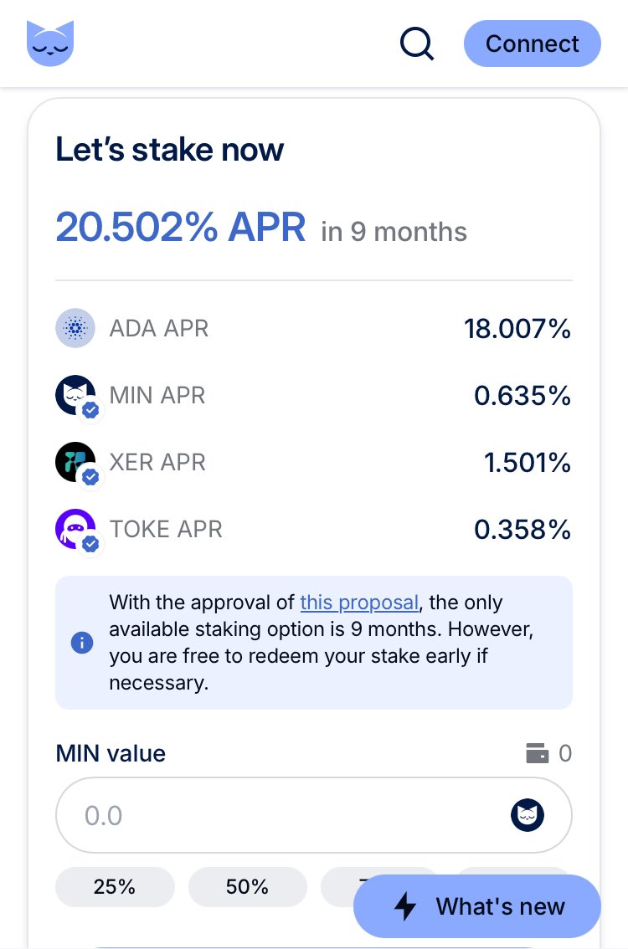The width and height of the screenshot is (628, 949).
Task: Open the What's new panel
Action: (x=477, y=906)
